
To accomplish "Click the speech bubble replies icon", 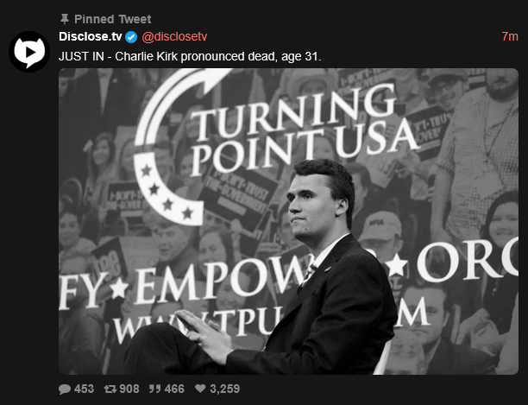I will coord(65,389).
